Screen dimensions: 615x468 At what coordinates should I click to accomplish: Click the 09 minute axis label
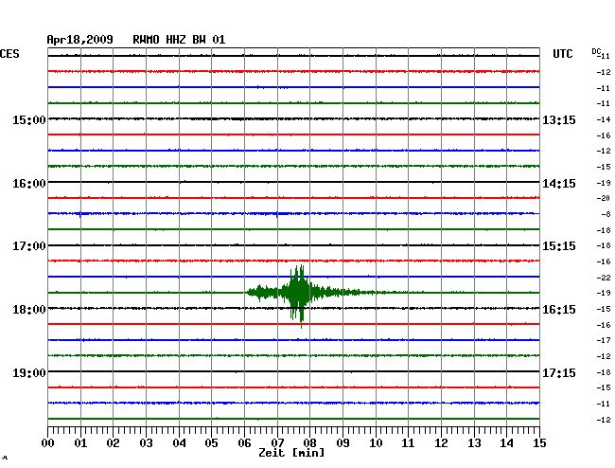(343, 443)
